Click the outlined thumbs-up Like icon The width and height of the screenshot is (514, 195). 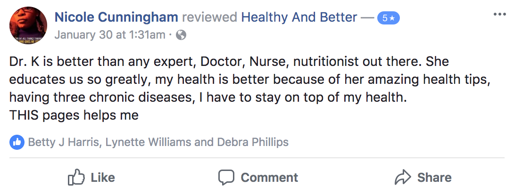[75, 177]
